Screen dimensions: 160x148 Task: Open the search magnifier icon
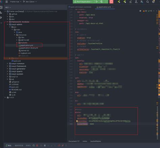148,2
